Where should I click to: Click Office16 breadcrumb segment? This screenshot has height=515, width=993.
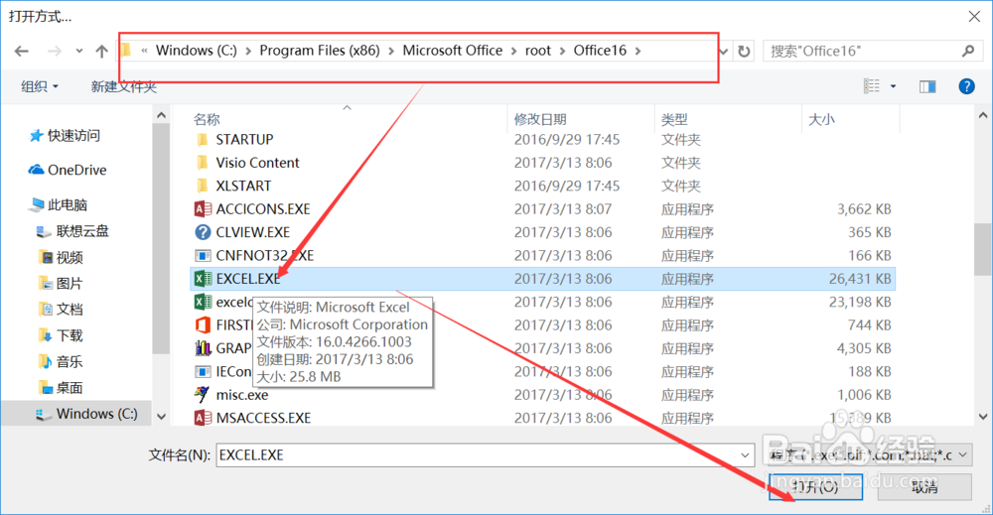pos(600,51)
